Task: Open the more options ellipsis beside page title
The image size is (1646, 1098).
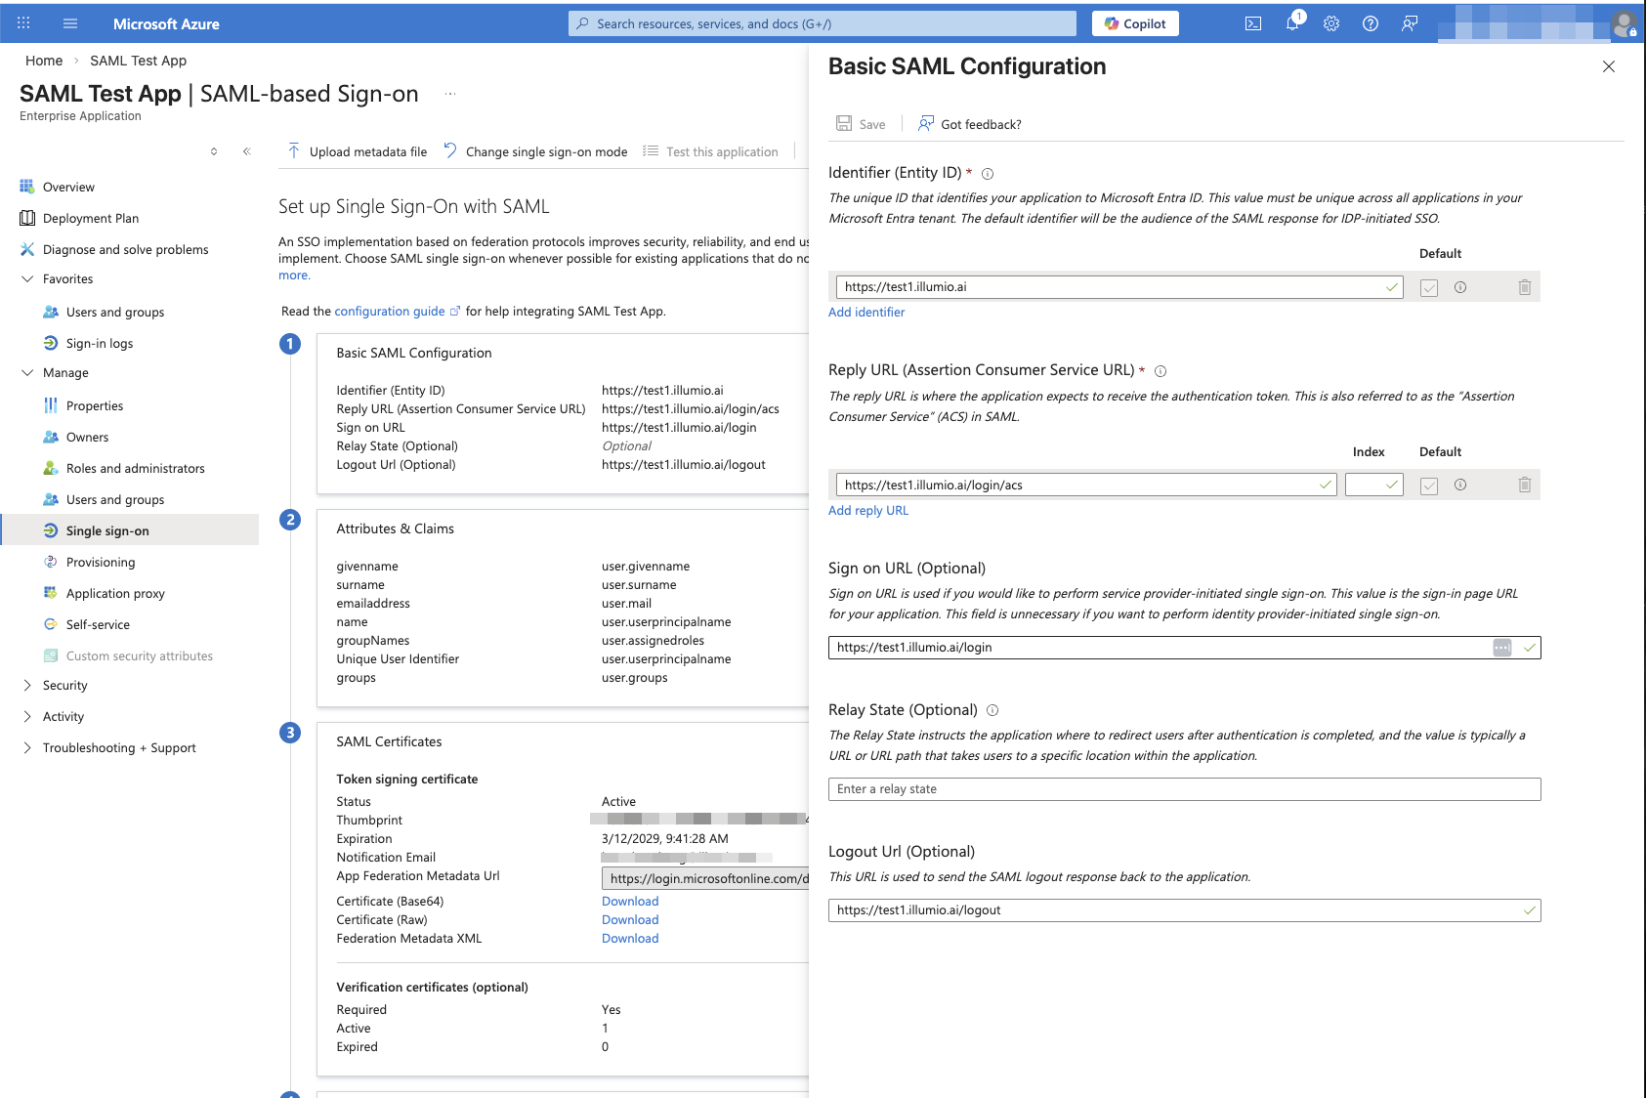Action: coord(450,95)
